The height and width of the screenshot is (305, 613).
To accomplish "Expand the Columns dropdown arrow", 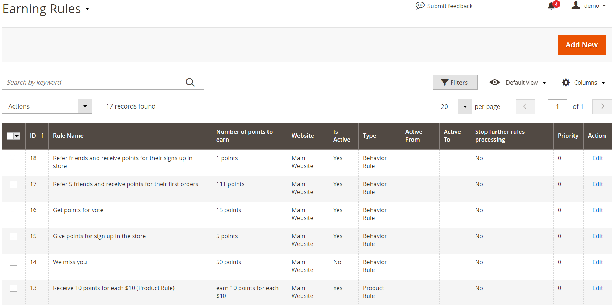I will coord(603,83).
